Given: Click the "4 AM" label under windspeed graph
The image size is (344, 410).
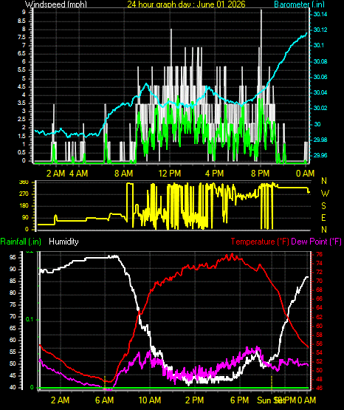Looking at the screenshot, I should (x=79, y=173).
